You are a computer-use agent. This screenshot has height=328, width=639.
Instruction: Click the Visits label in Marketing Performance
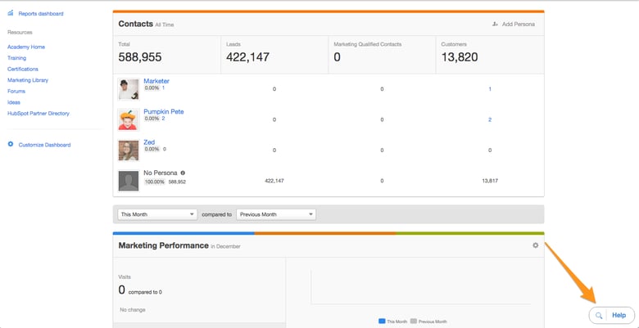125,277
